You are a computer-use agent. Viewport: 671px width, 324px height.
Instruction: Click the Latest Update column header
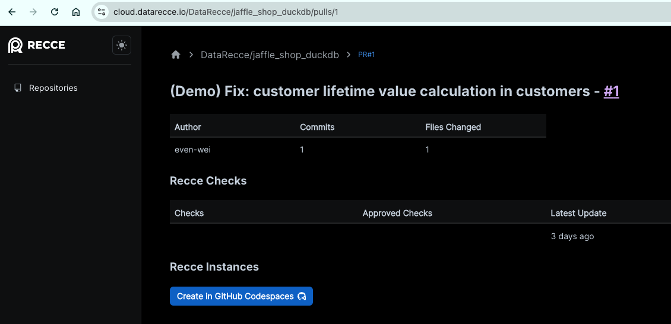coord(578,213)
